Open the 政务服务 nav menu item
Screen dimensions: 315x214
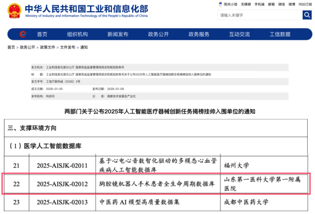pyautogui.click(x=199, y=34)
